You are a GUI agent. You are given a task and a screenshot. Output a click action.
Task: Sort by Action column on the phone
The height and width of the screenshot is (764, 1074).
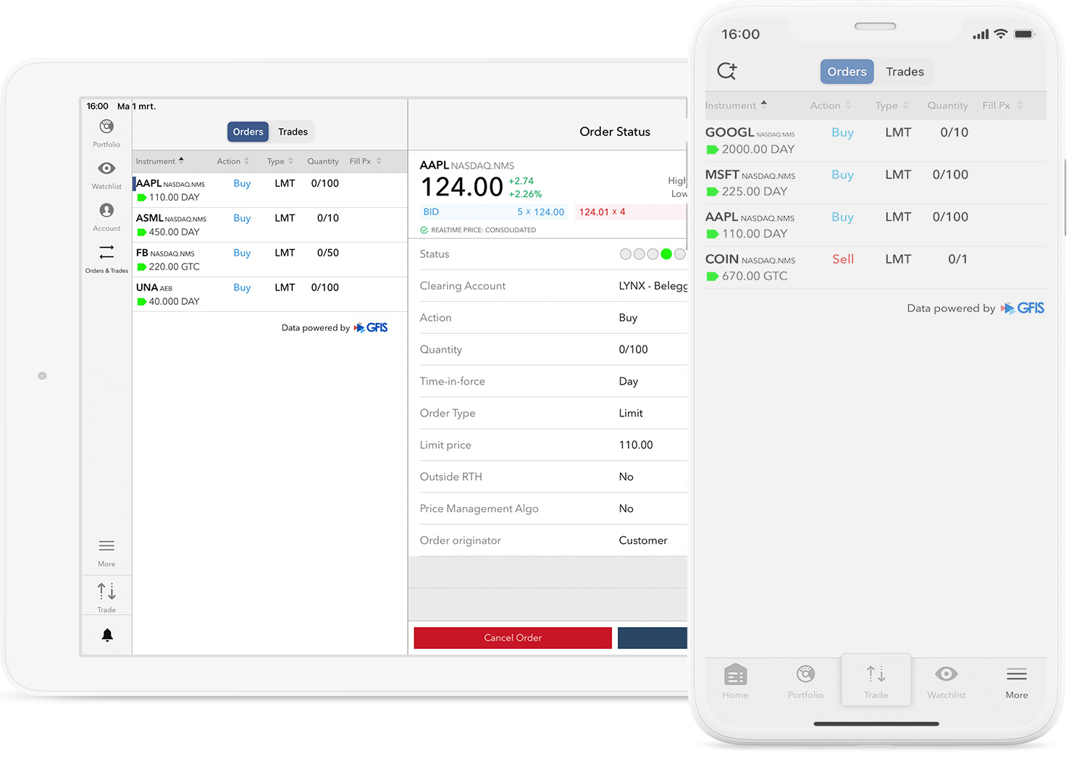coord(831,105)
